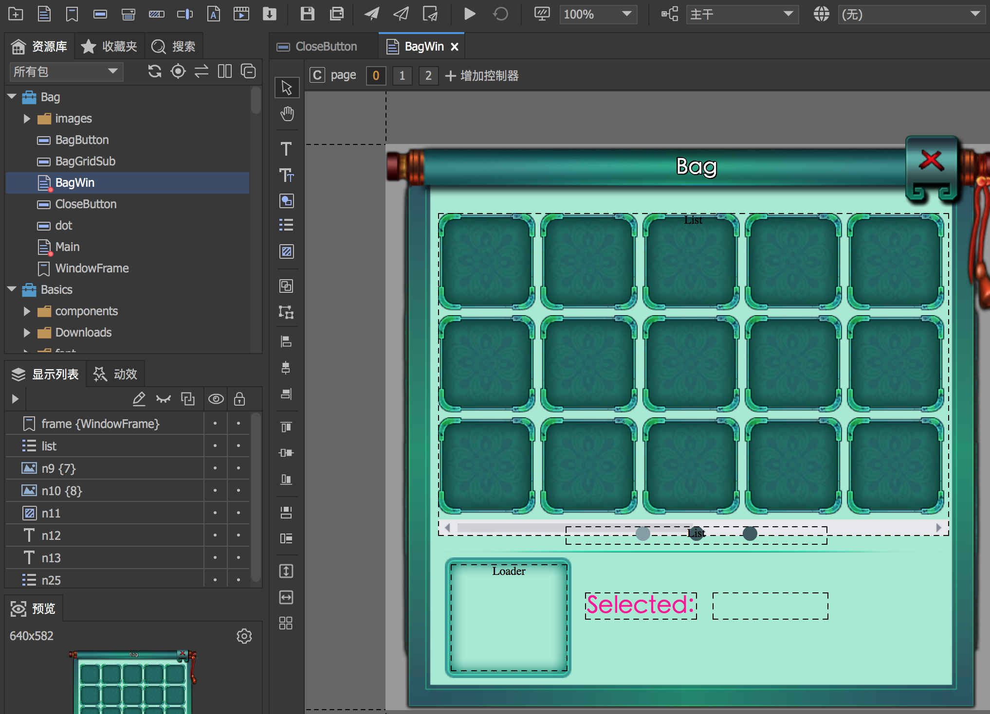Toggle visibility dot for list layer
This screenshot has height=714, width=990.
pyautogui.click(x=215, y=446)
